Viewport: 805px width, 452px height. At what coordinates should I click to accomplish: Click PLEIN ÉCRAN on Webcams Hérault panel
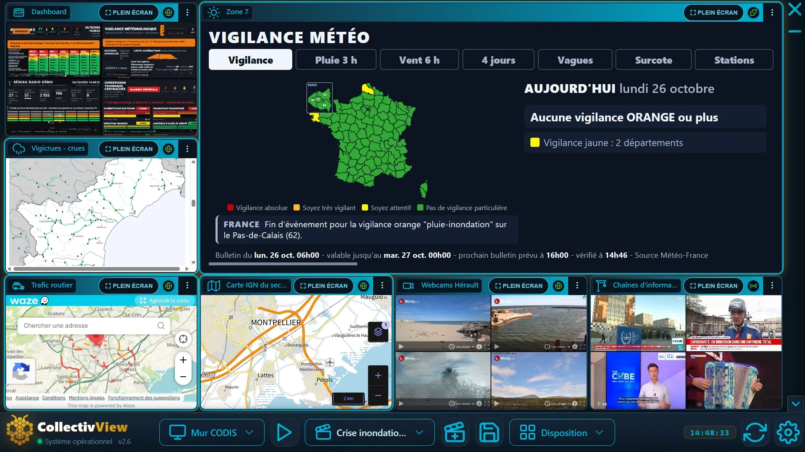(519, 286)
